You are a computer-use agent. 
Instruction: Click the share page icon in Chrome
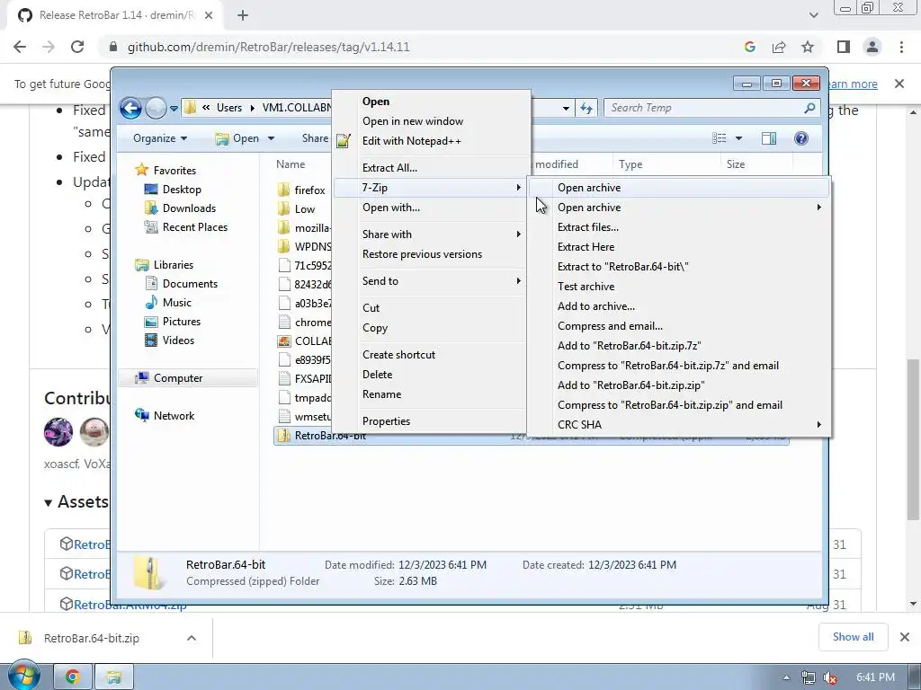(x=779, y=47)
